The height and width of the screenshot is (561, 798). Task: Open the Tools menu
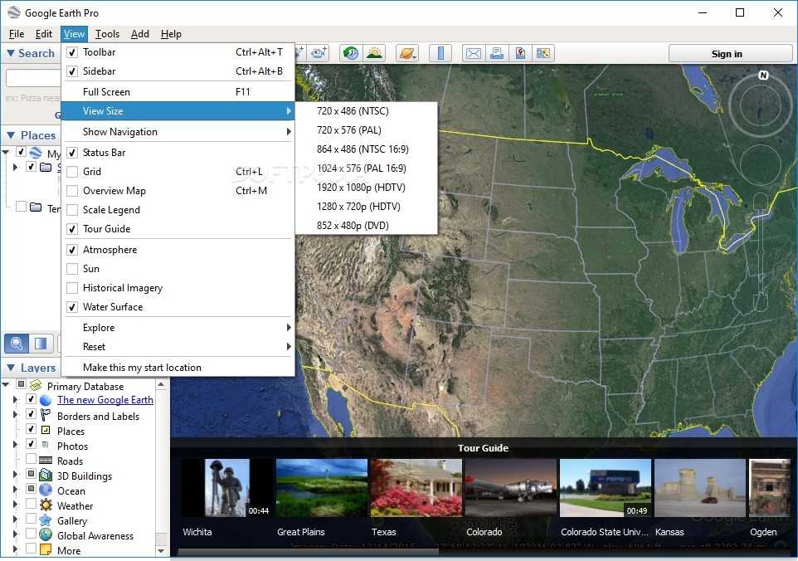click(x=107, y=33)
